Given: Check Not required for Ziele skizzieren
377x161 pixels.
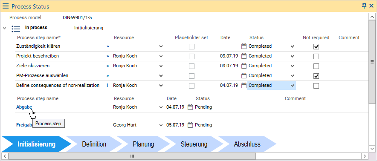Looking at the screenshot, I should [316, 66].
